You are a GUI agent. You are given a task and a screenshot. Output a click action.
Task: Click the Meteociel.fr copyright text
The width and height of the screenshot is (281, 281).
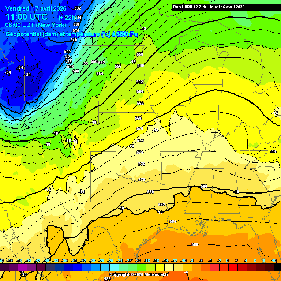tap(139, 274)
